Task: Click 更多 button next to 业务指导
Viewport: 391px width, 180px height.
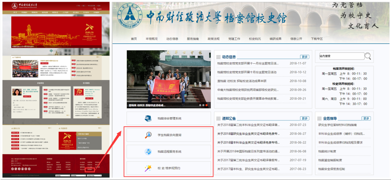Action: (x=366, y=119)
